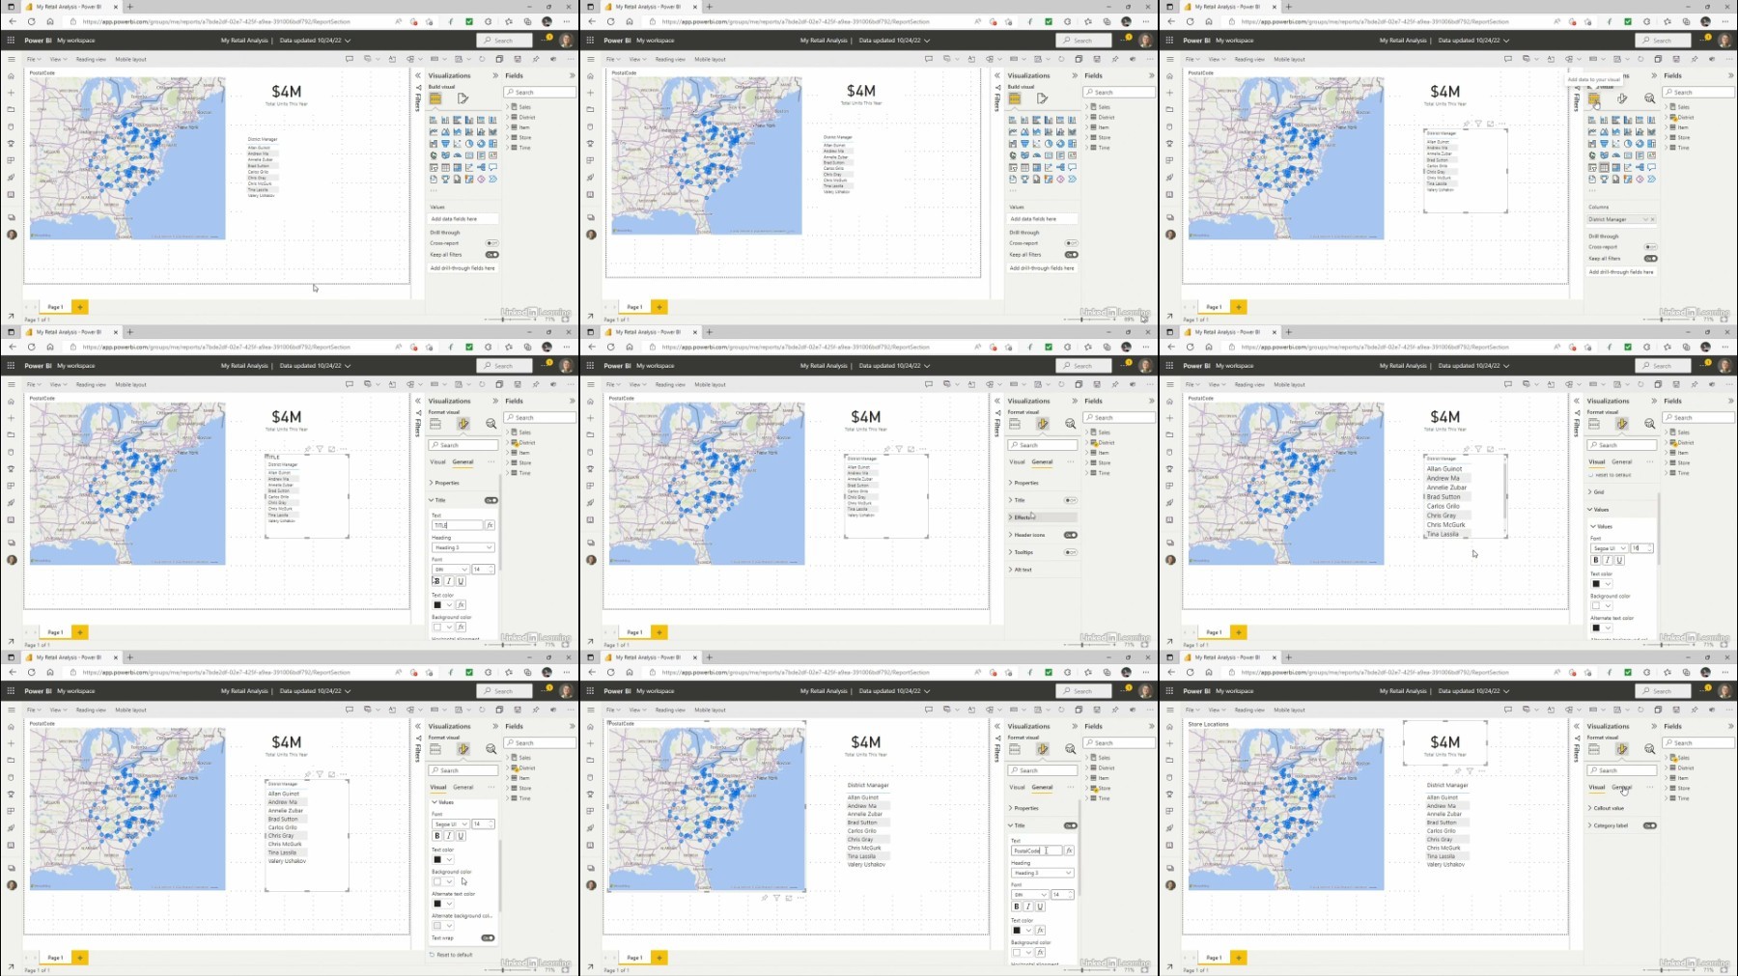Open File menu in top-left frame
This screenshot has height=976, width=1738.
(33, 59)
